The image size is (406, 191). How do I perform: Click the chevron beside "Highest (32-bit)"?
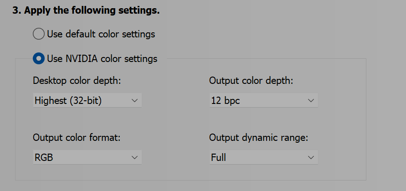134,101
